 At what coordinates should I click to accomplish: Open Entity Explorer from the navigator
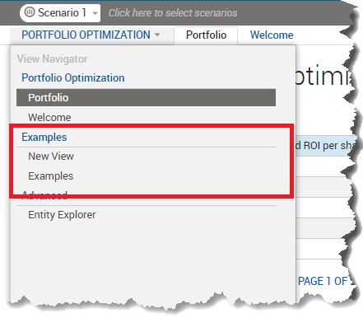click(62, 215)
